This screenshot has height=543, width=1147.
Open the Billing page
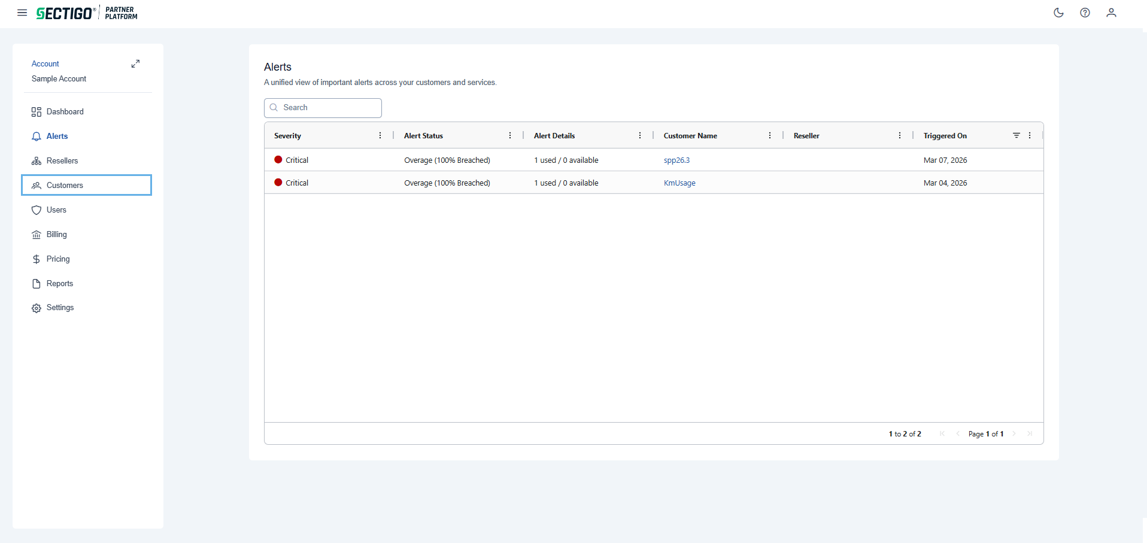(x=56, y=235)
